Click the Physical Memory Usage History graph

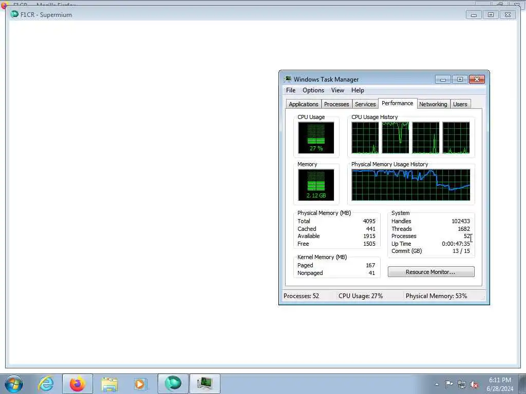click(x=410, y=185)
